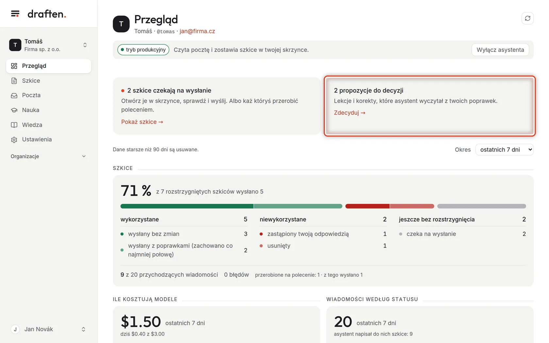Click the dark green progress bar segment

(x=187, y=206)
